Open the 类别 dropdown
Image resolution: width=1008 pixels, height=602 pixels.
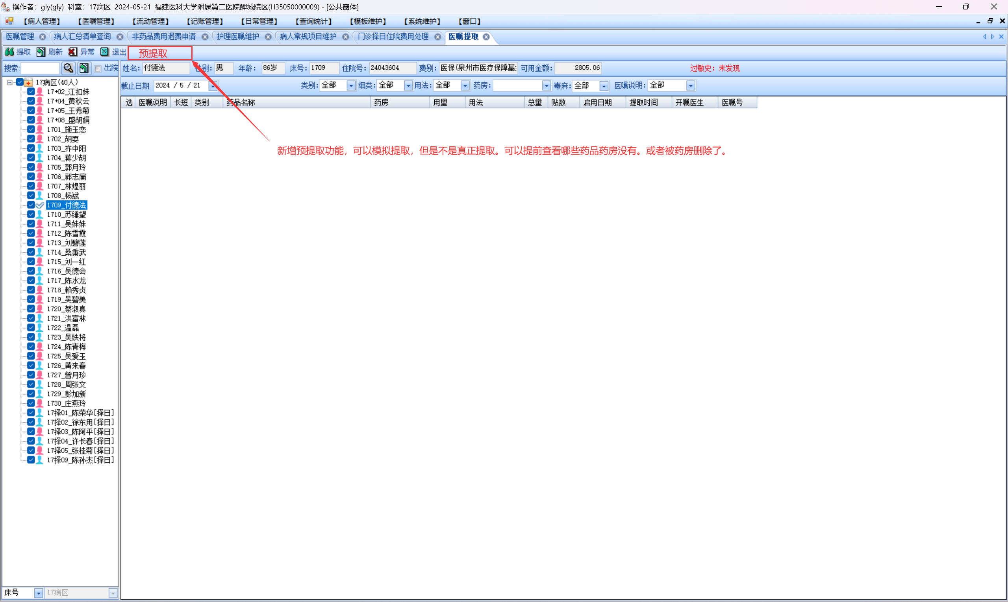click(351, 86)
